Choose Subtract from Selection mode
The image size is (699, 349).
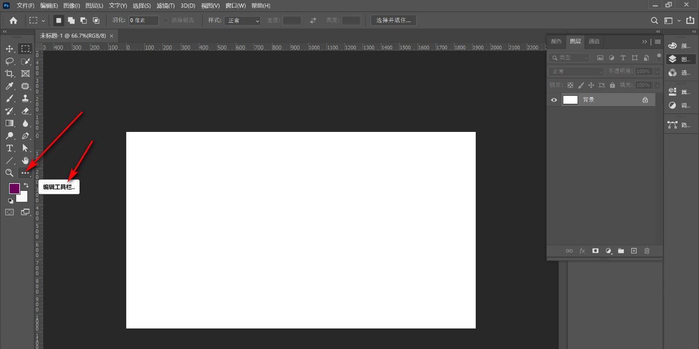click(83, 21)
